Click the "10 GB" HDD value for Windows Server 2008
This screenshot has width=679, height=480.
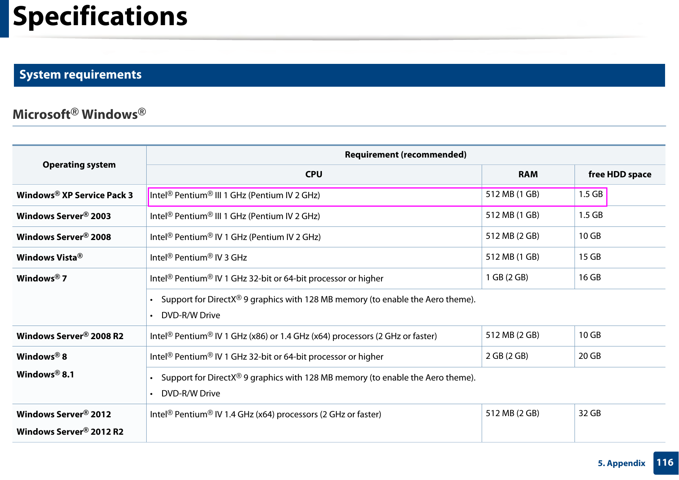pyautogui.click(x=590, y=236)
